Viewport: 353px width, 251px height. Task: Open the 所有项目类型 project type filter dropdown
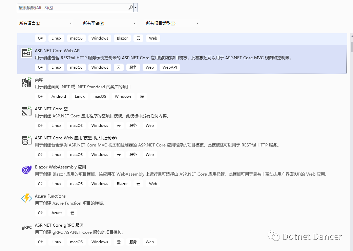point(172,23)
